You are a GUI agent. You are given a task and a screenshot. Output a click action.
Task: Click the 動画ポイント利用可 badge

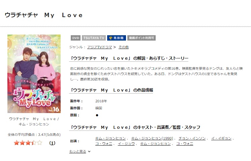click(142, 38)
